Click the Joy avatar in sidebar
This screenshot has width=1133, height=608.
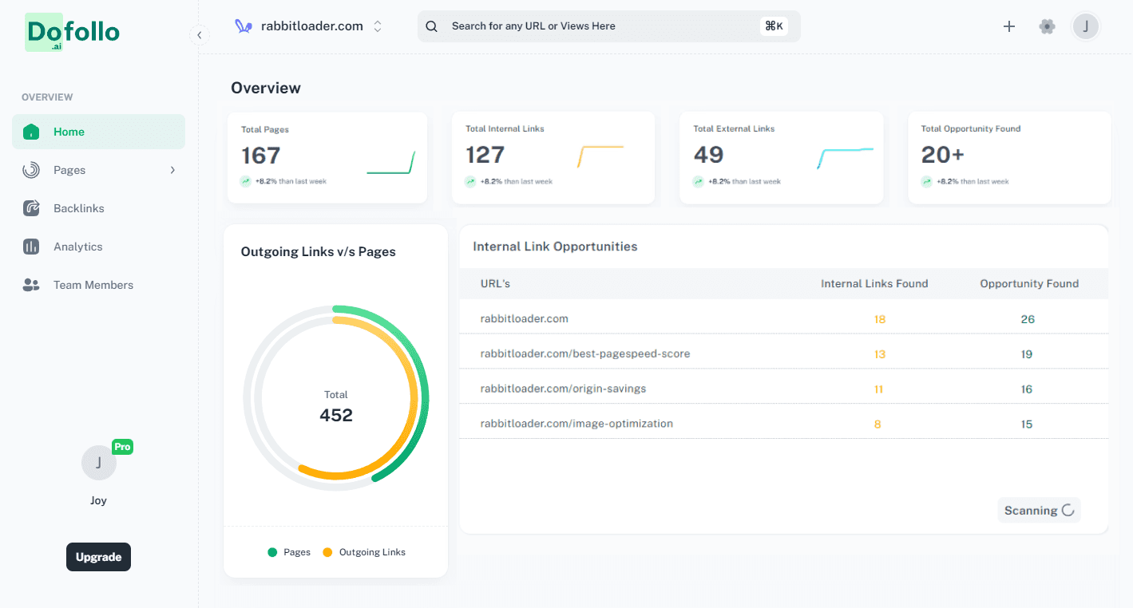click(99, 463)
